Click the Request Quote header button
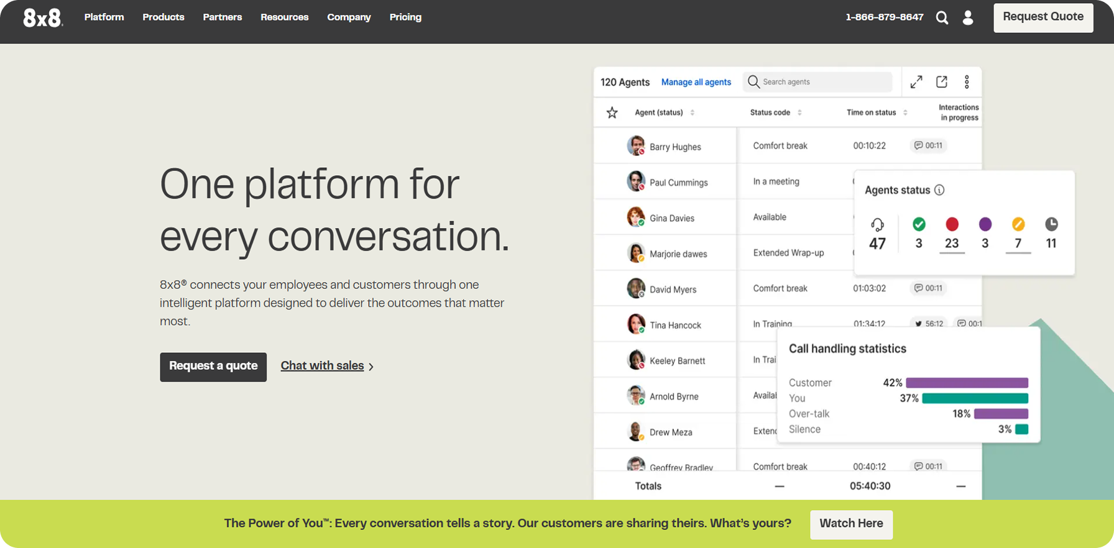1114x548 pixels. [1043, 17]
